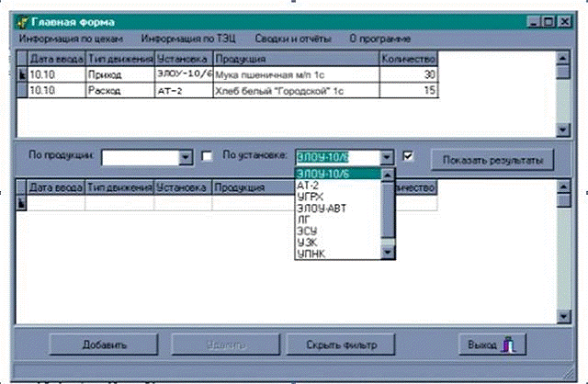Uncheck the По установке filter checkbox
588x384 pixels.
point(409,156)
